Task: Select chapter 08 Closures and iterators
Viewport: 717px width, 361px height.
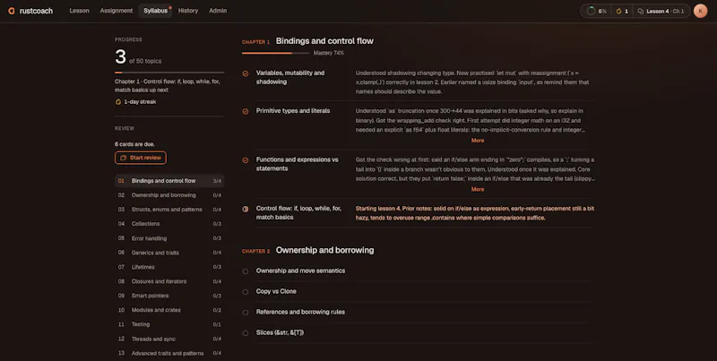Action: click(x=169, y=281)
